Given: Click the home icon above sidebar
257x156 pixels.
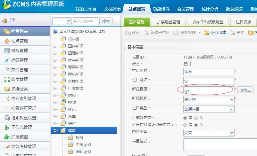Looking at the screenshot, I should point(5,21).
